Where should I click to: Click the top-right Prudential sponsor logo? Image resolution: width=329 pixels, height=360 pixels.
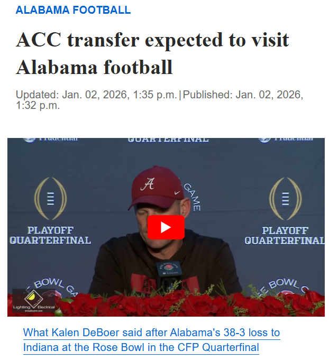point(287,139)
